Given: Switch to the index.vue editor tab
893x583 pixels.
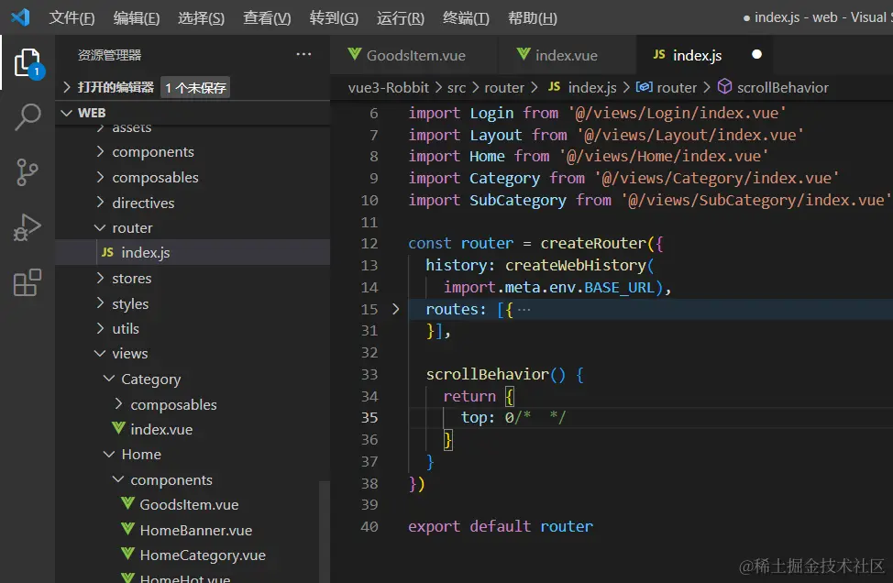Looking at the screenshot, I should pyautogui.click(x=567, y=55).
